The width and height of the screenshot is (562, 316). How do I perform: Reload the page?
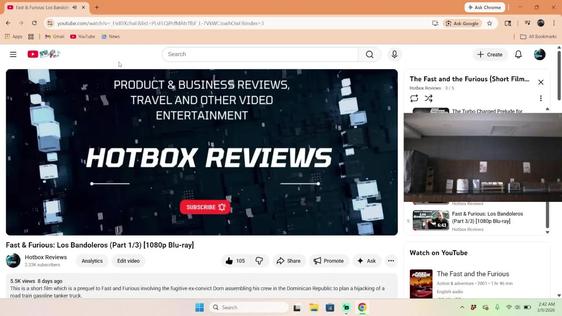(x=34, y=23)
